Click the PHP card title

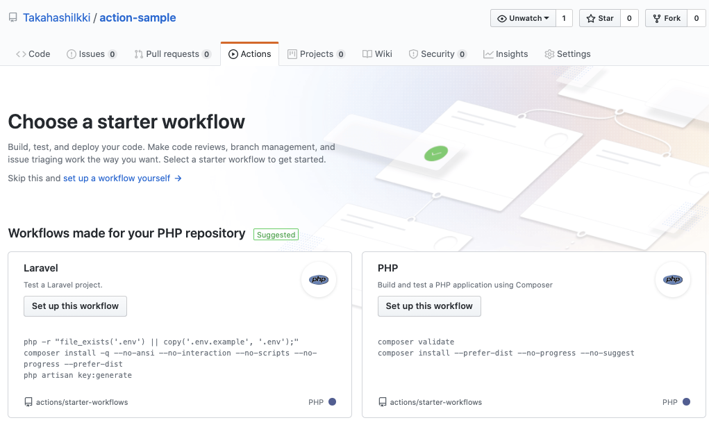(387, 267)
